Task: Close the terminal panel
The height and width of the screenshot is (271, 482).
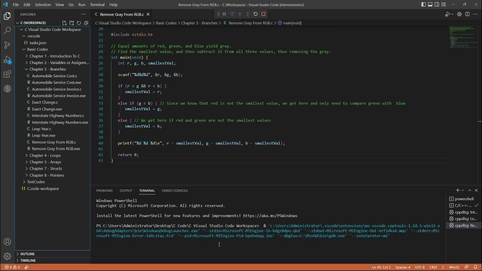Action: 477,190
